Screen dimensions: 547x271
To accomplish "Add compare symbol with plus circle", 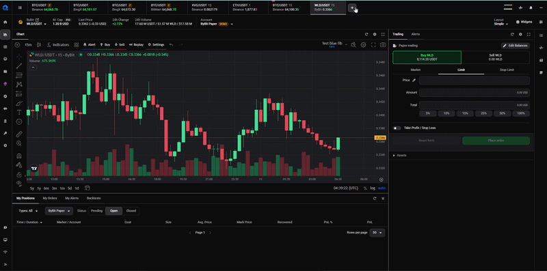I will pos(17,44).
